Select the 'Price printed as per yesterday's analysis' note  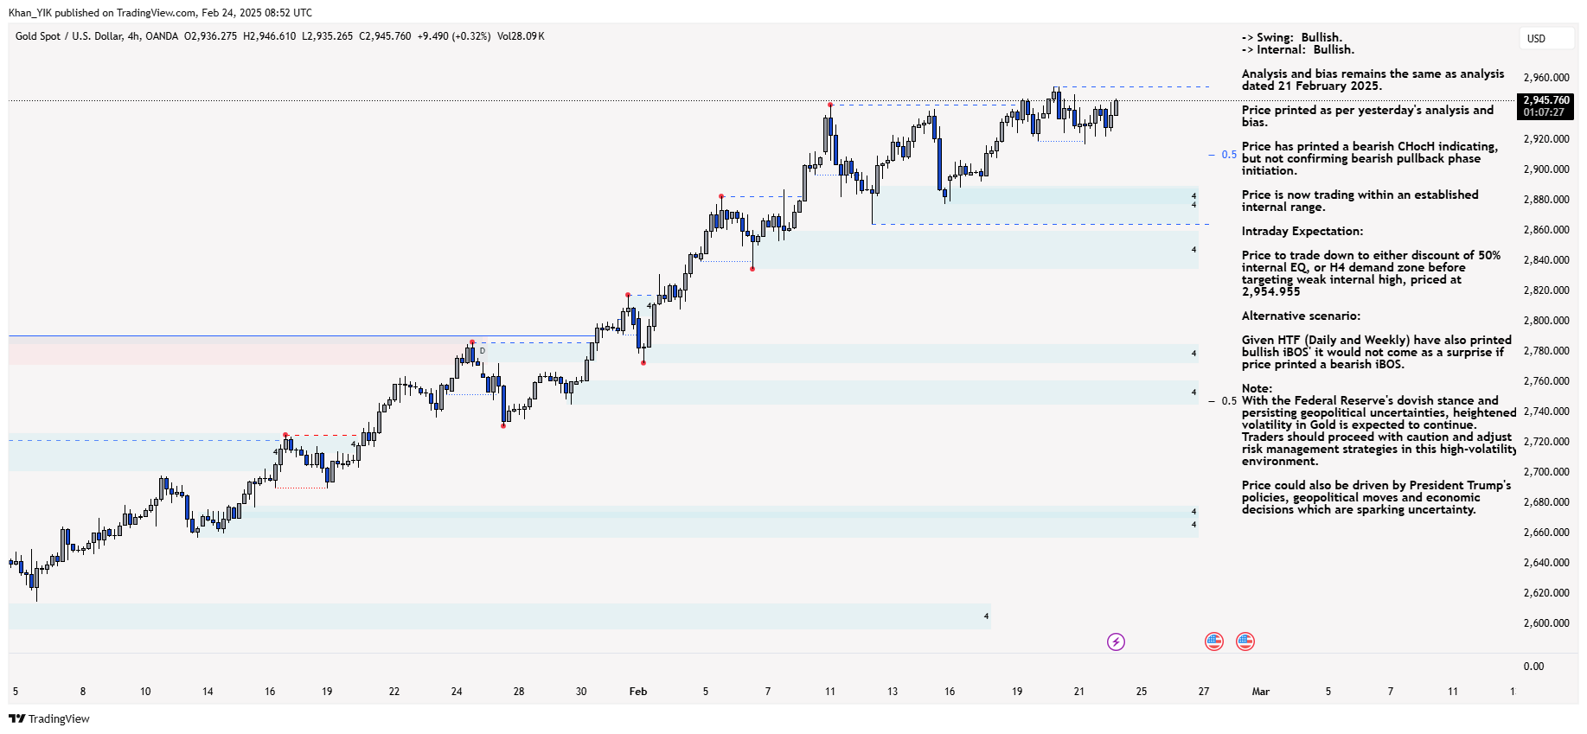coord(1368,116)
